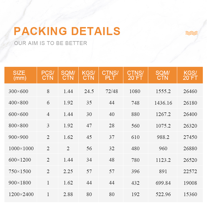
Task: Click the orange wave decoration icon
Action: pyautogui.click(x=191, y=33)
